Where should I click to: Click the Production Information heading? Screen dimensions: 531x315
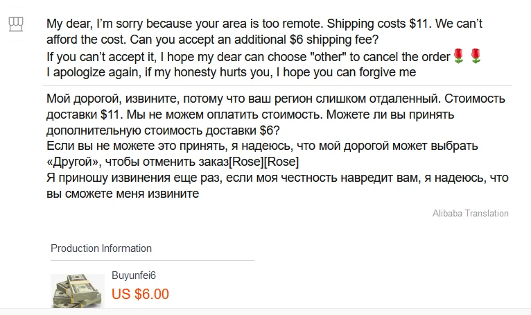101,248
